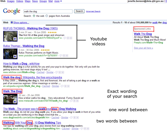The image size is (167, 131).
Task: Open the sponsored 'Walk The Dog' ad link
Action: tap(143, 34)
